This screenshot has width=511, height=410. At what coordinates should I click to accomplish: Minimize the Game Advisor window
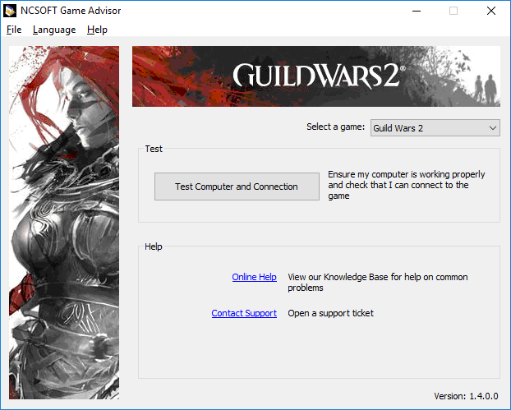point(417,11)
